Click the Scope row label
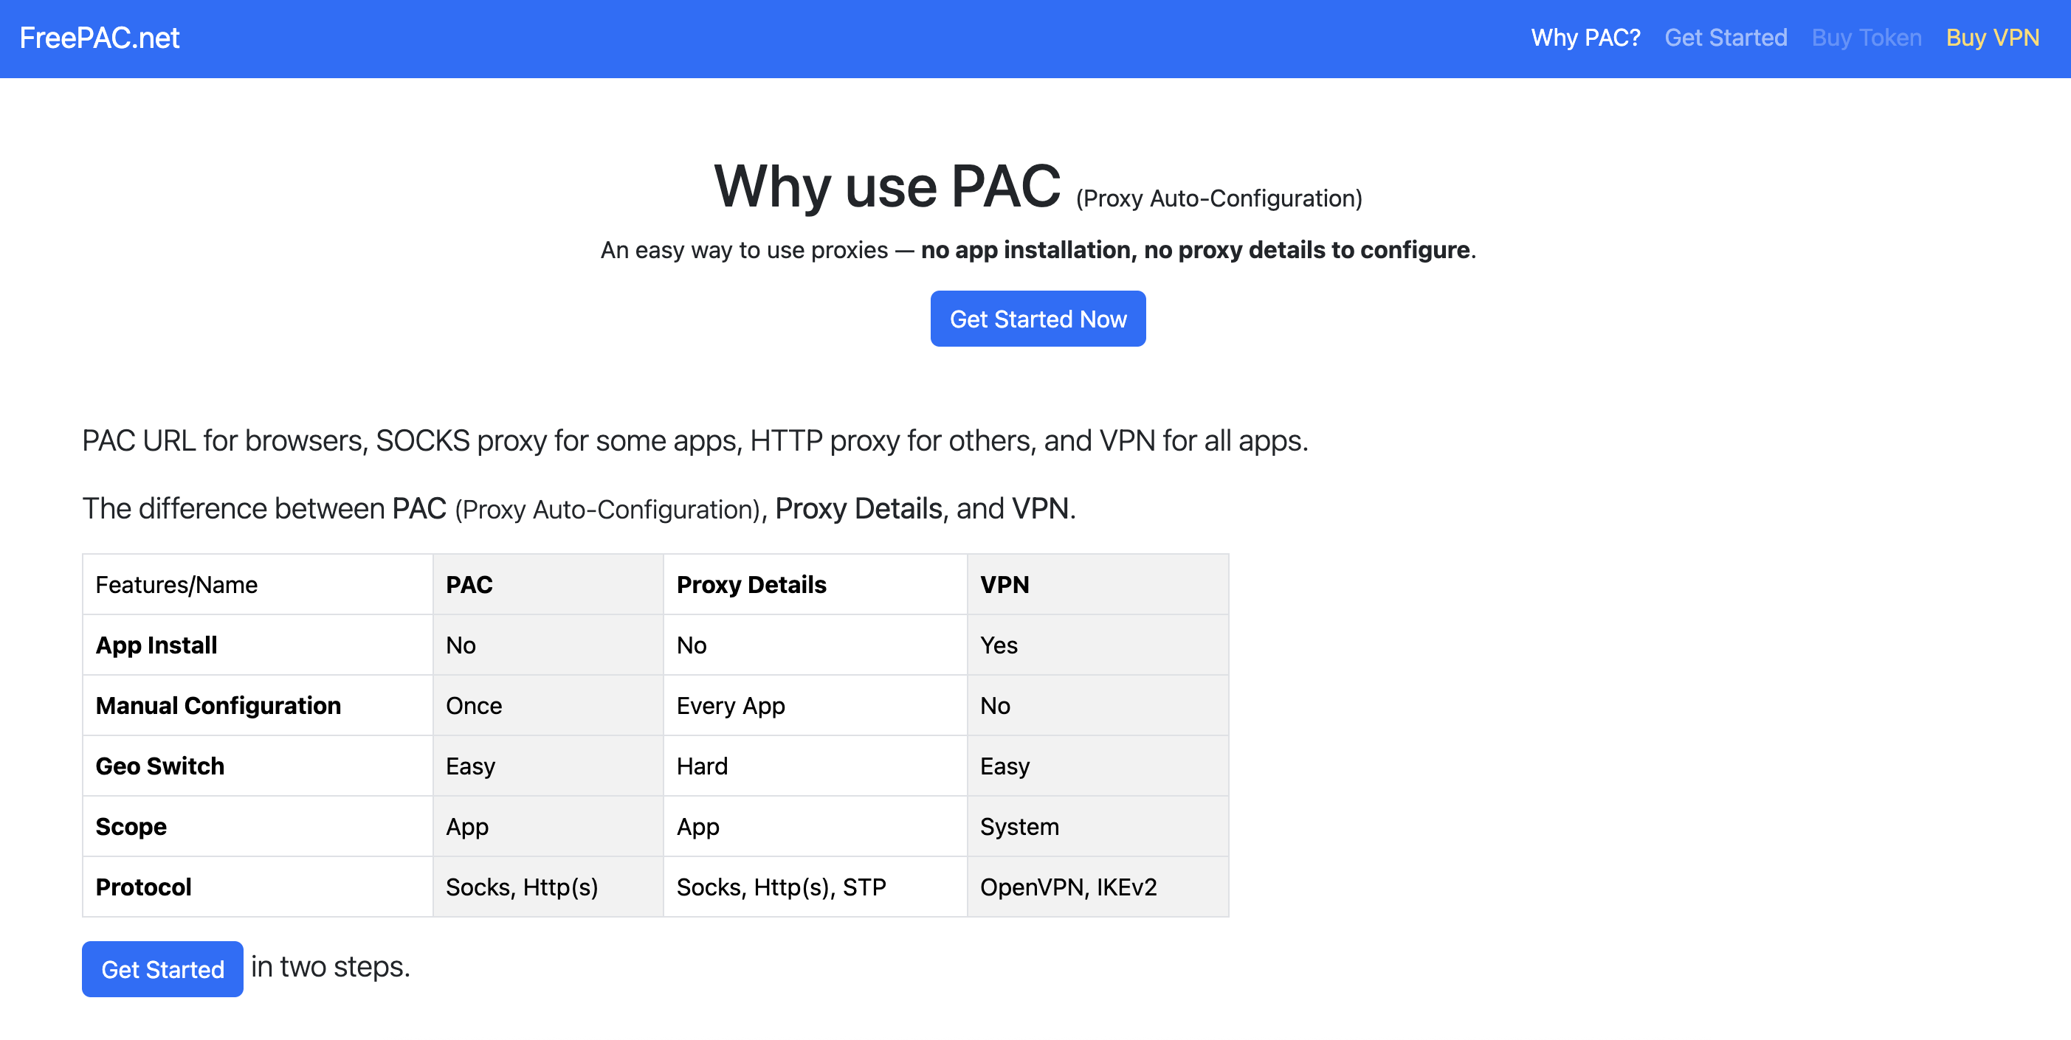 (x=130, y=826)
